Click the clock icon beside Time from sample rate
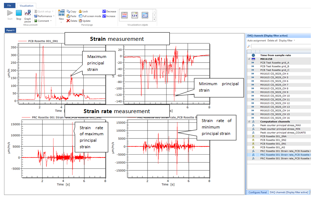Image resolution: width=313 pixels, height=199 pixels. 253,55
